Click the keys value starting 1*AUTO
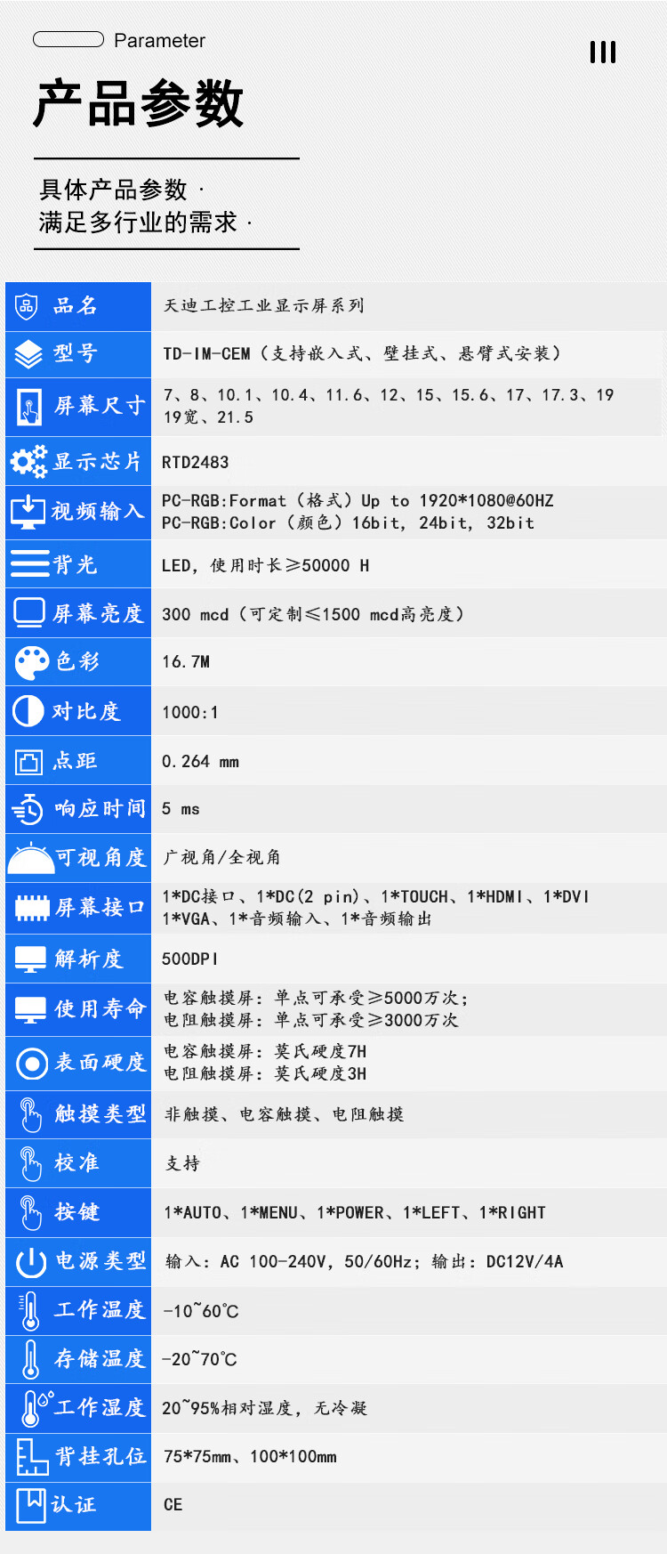Image resolution: width=667 pixels, height=1554 pixels. [x=355, y=1213]
